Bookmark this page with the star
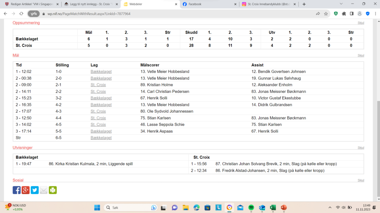380x213 pixels. point(326,14)
